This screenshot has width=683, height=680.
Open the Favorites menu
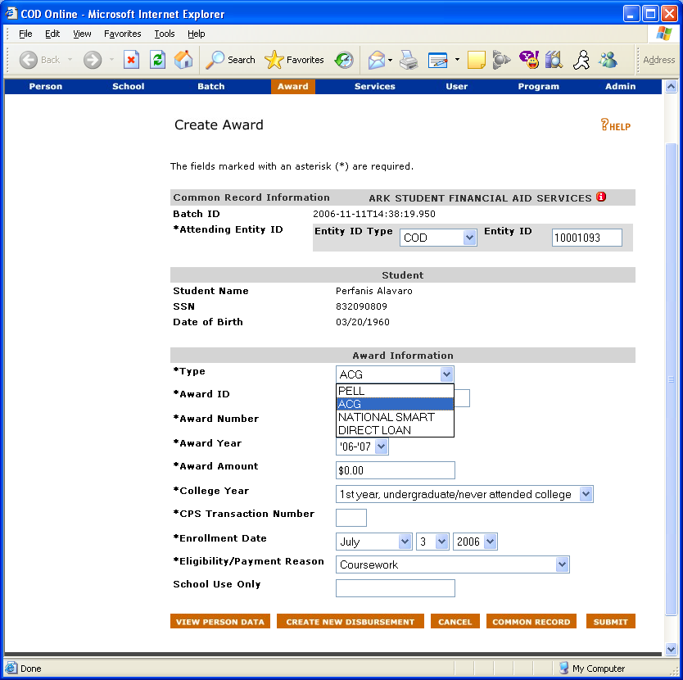click(x=122, y=34)
